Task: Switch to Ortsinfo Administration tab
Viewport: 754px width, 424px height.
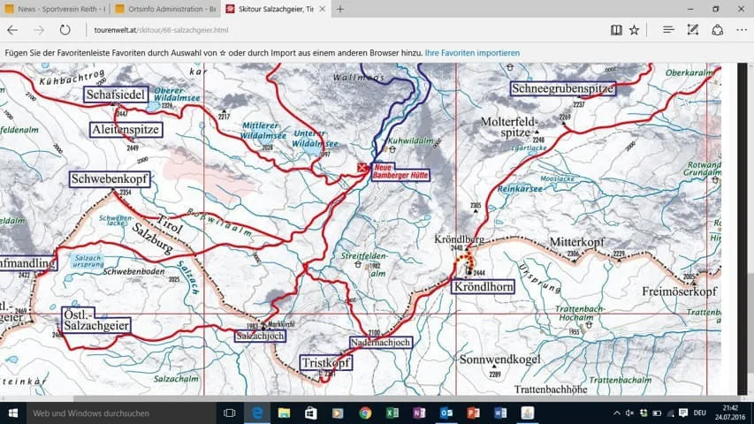Action: pyautogui.click(x=165, y=9)
